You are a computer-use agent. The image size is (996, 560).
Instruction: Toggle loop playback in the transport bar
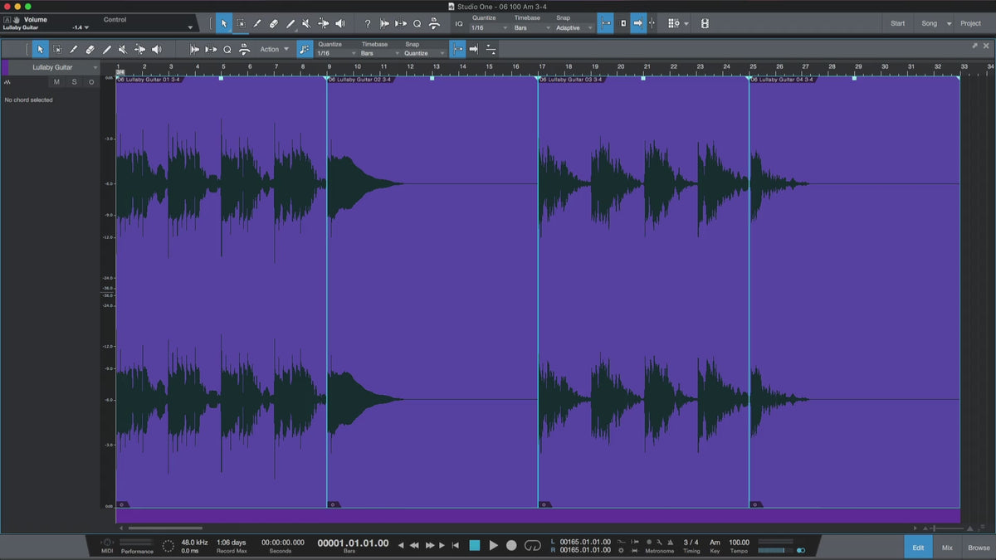(532, 545)
